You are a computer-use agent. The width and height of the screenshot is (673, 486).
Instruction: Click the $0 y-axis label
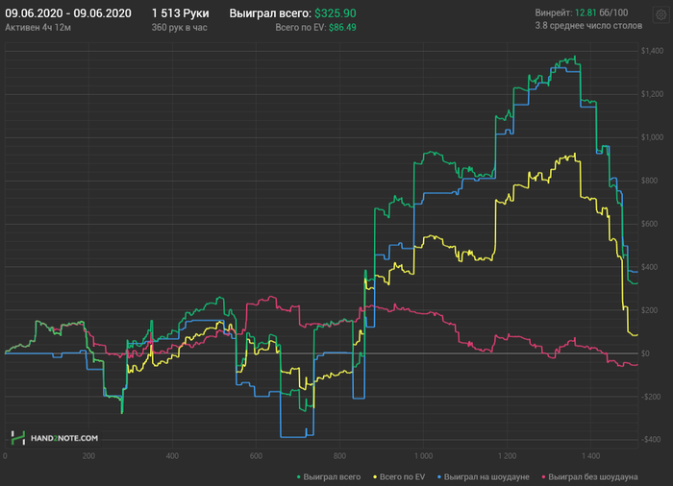[645, 353]
